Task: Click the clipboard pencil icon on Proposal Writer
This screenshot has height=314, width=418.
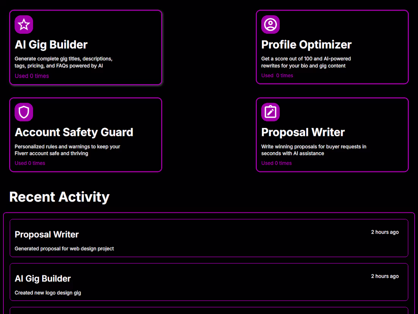Action: (x=270, y=112)
